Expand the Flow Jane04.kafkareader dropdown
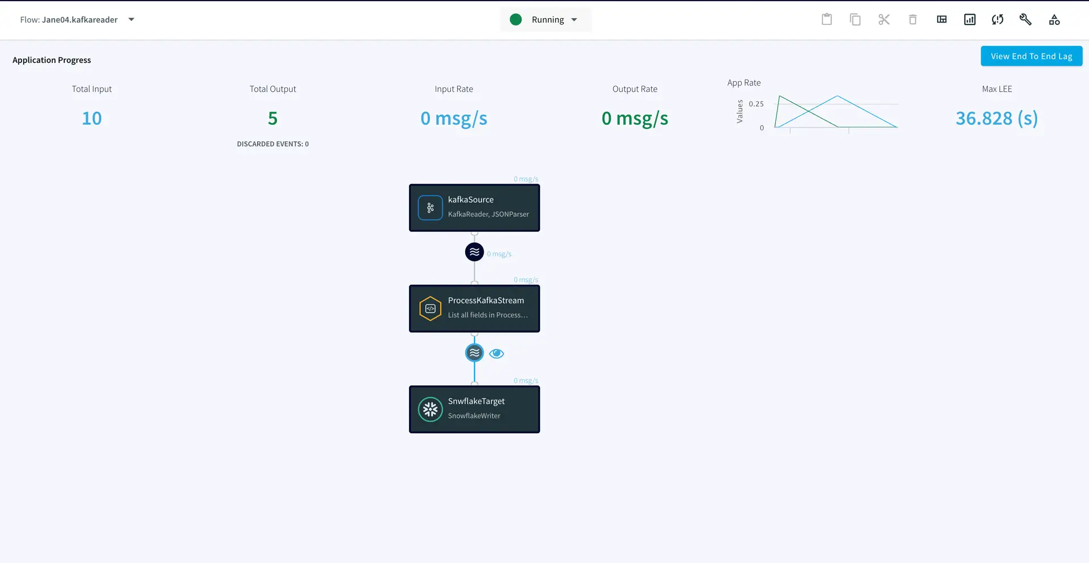The height and width of the screenshot is (563, 1089). (x=131, y=20)
